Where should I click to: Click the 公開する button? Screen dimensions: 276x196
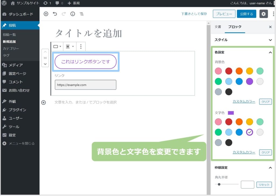point(246,14)
